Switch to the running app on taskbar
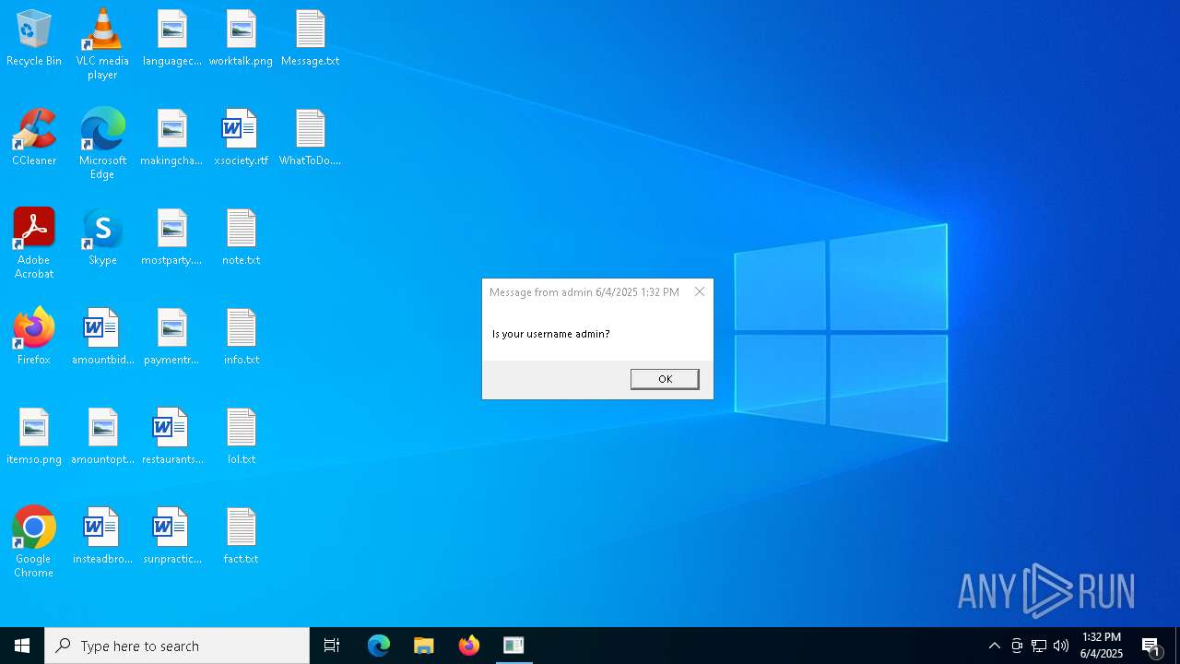 (514, 646)
